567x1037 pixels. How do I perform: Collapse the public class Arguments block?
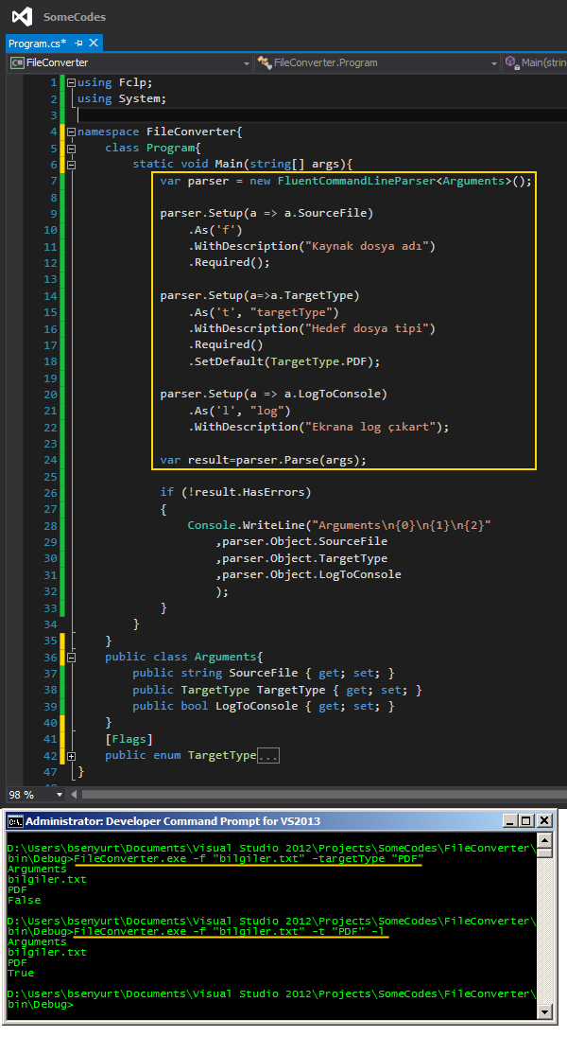pyautogui.click(x=72, y=658)
